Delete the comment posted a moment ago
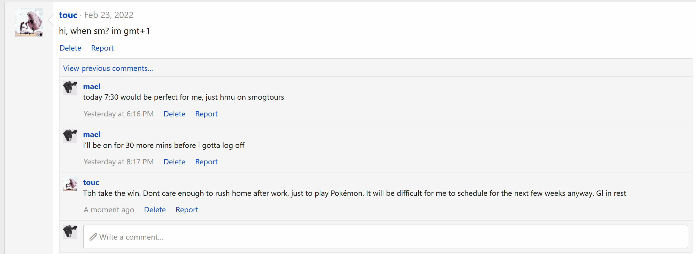Image resolution: width=696 pixels, height=254 pixels. [x=155, y=210]
